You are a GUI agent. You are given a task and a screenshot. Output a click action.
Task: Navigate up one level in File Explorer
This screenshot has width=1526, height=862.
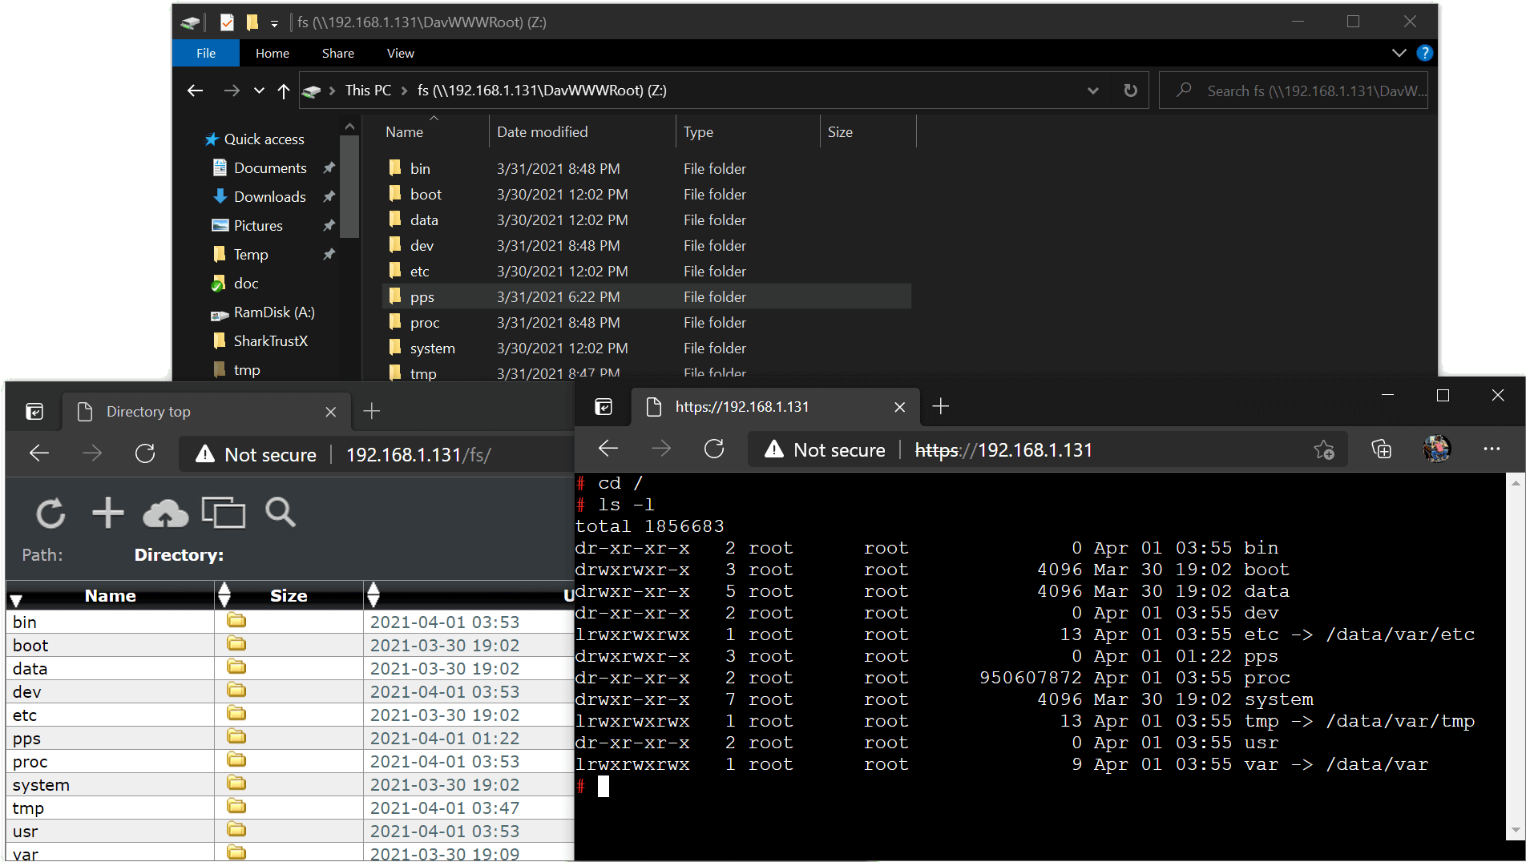(x=284, y=91)
